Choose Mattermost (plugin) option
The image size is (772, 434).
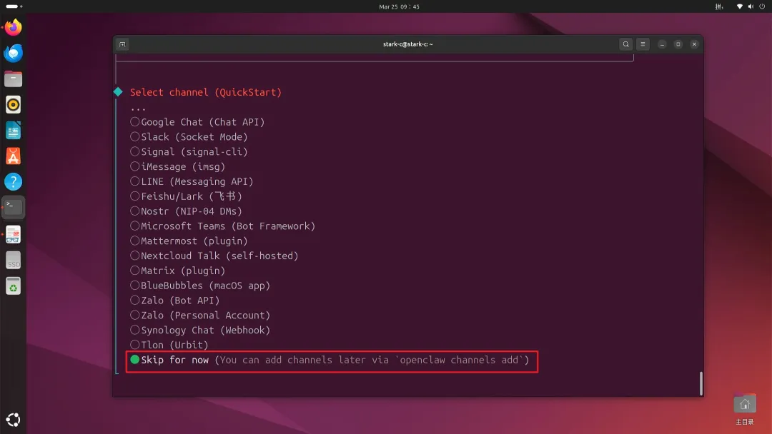(189, 241)
